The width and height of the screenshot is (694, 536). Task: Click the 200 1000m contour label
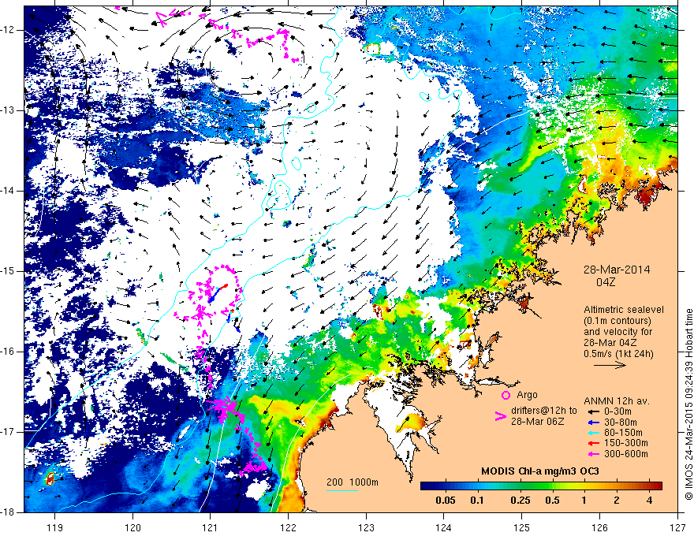[353, 482]
